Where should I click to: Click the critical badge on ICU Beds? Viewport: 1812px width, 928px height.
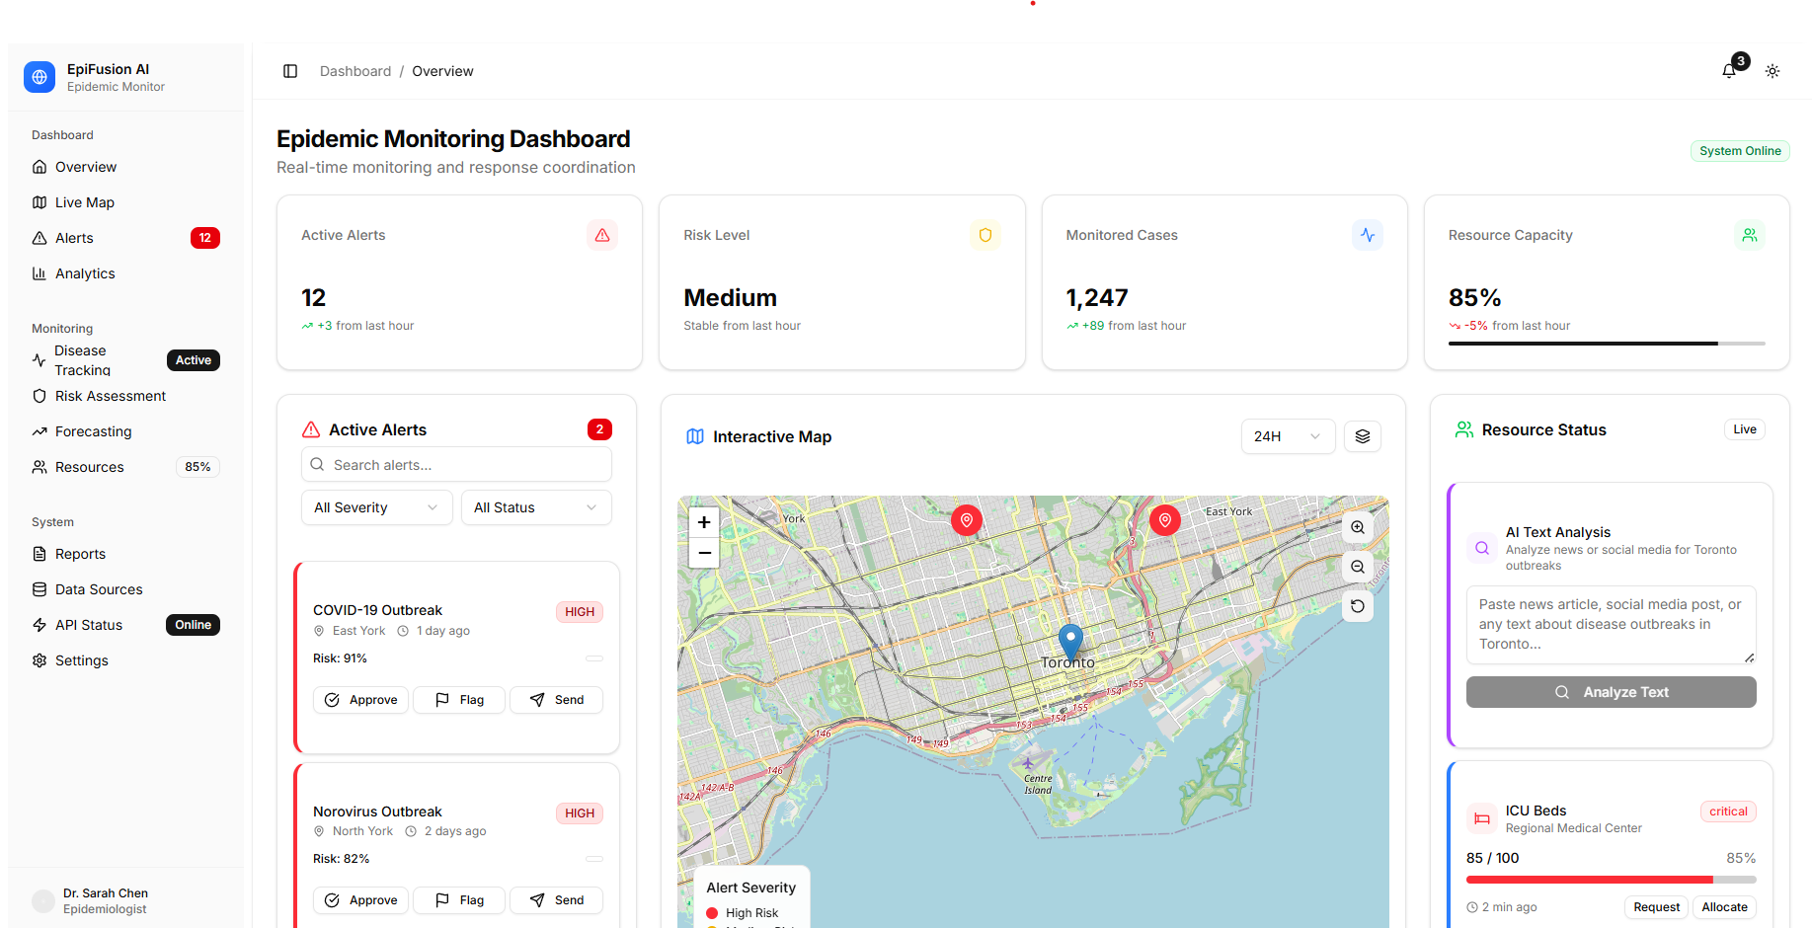tap(1728, 812)
